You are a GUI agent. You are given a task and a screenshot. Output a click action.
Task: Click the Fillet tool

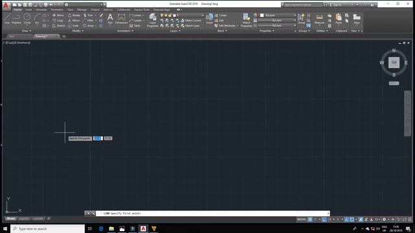88,20
